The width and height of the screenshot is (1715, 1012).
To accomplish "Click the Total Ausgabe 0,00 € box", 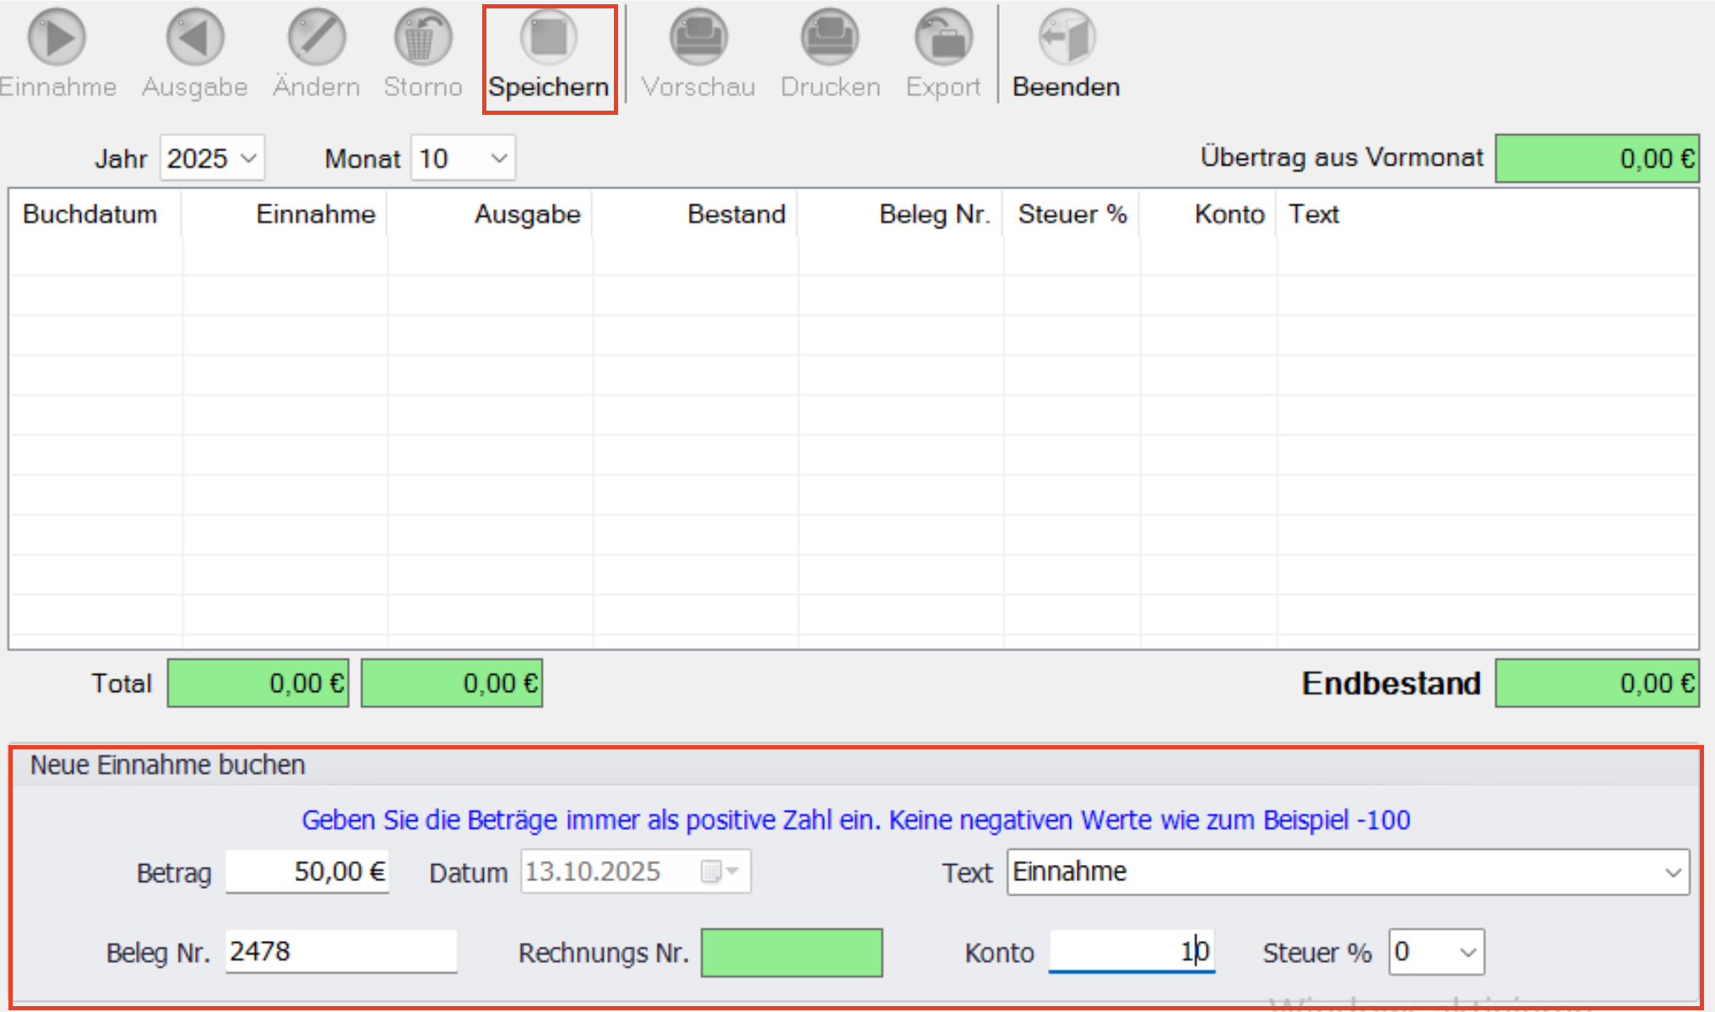I will pos(452,683).
